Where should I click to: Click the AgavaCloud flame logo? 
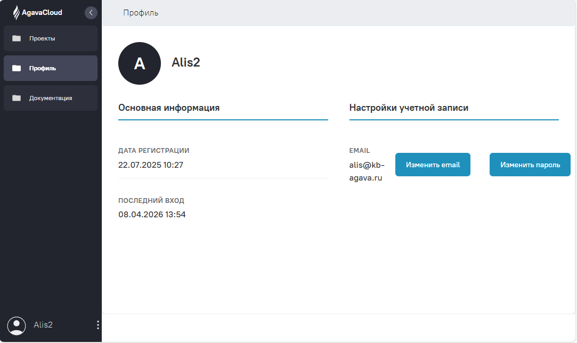click(x=17, y=12)
